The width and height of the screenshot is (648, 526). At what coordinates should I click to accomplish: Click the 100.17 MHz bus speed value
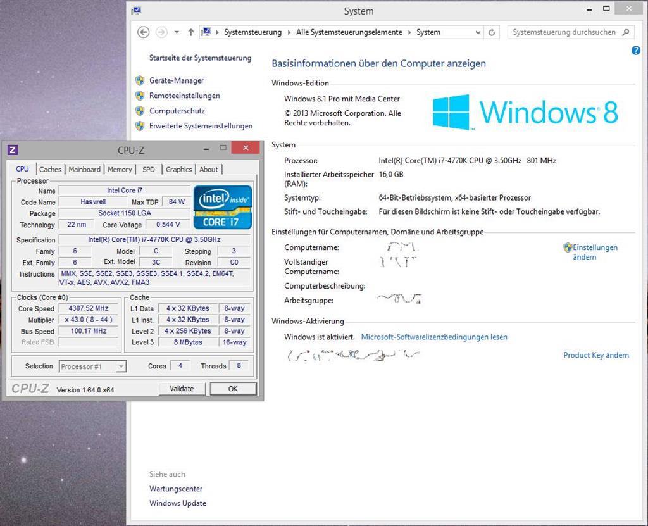point(89,331)
